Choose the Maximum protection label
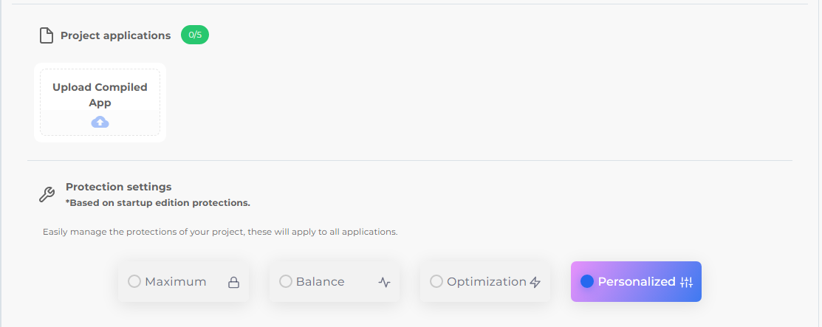 (x=176, y=281)
